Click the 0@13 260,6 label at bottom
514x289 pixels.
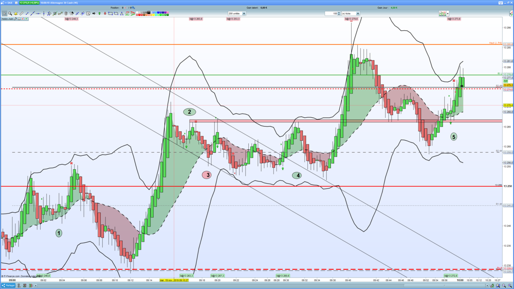tap(283, 276)
